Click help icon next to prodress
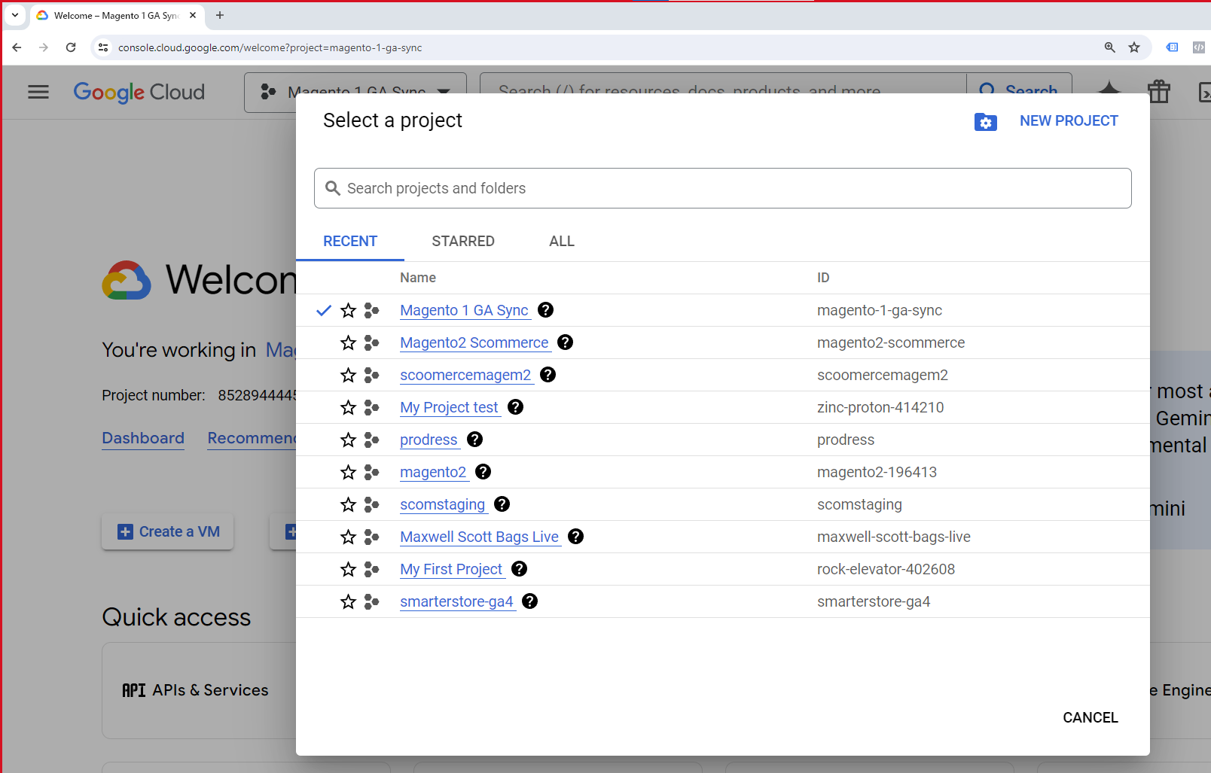Screen dimensions: 1211x773 (x=474, y=440)
